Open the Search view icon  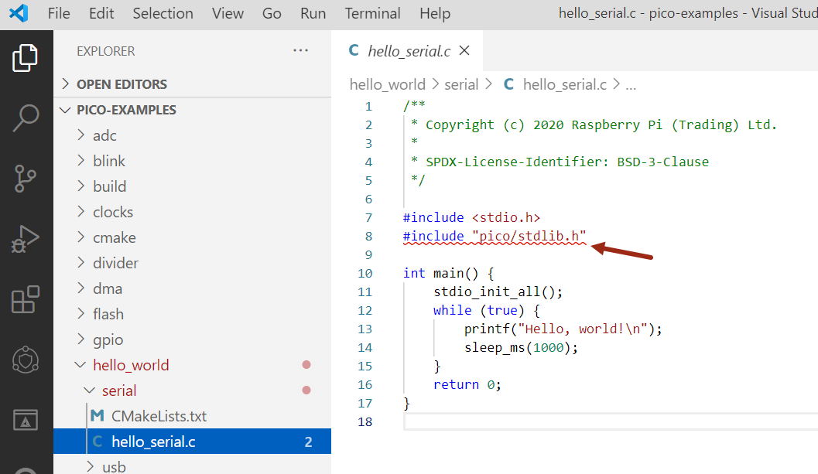[26, 118]
